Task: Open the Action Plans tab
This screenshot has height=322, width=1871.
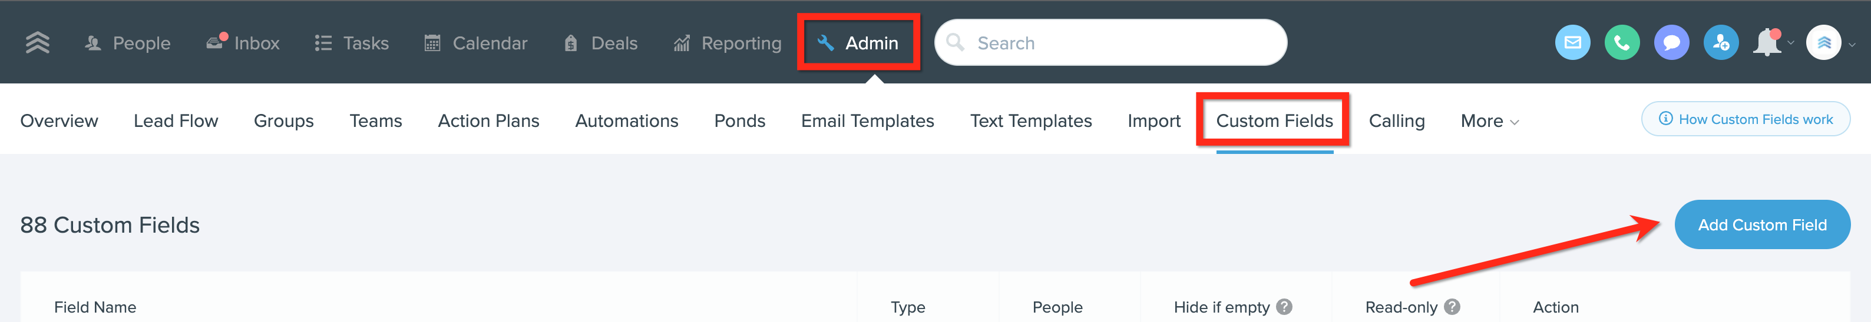Action: tap(488, 121)
